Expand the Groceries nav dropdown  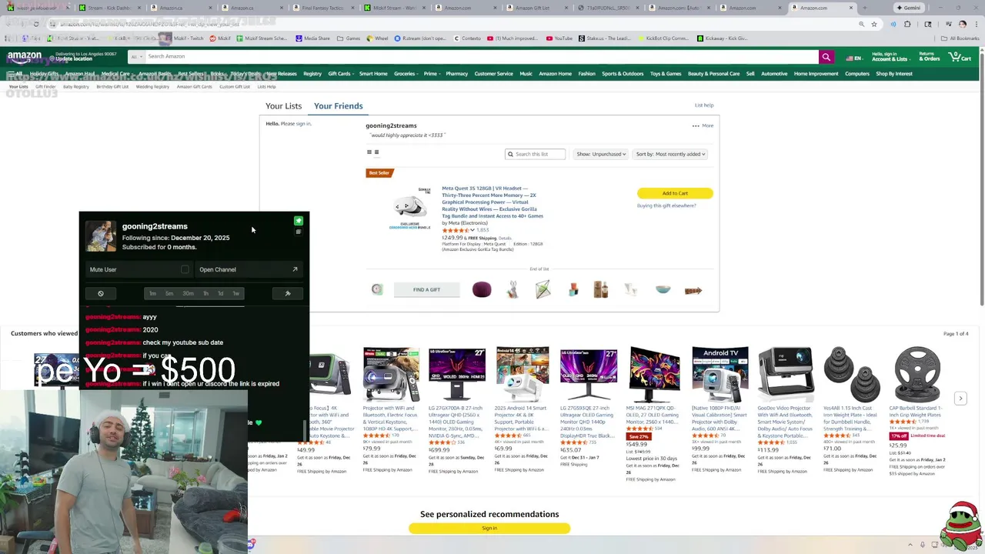point(406,74)
